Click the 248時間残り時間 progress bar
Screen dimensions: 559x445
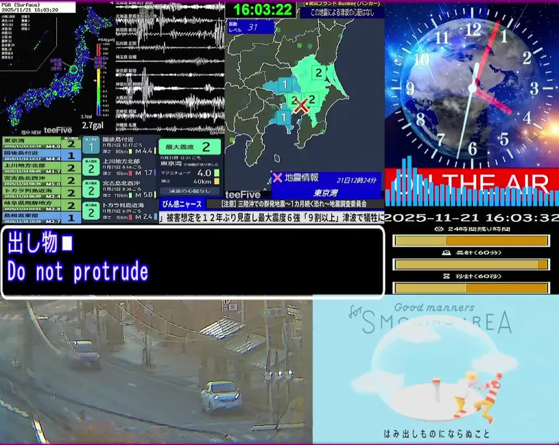[471, 241]
